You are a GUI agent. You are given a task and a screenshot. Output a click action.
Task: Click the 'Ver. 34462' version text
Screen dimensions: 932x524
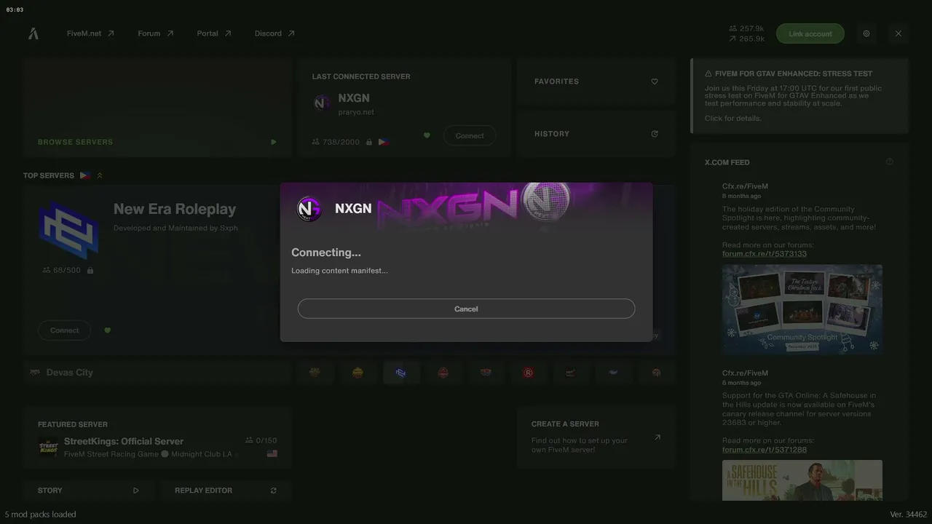909,515
